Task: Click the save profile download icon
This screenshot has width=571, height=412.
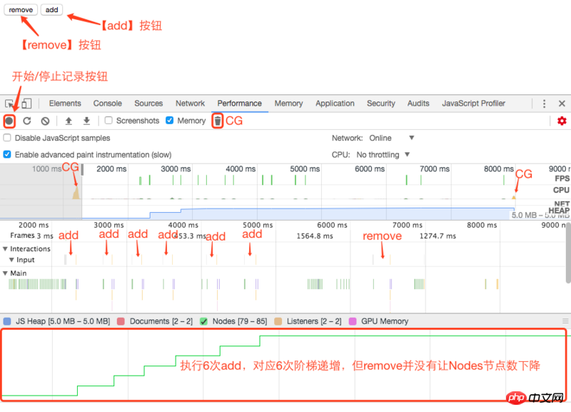Action: point(86,120)
